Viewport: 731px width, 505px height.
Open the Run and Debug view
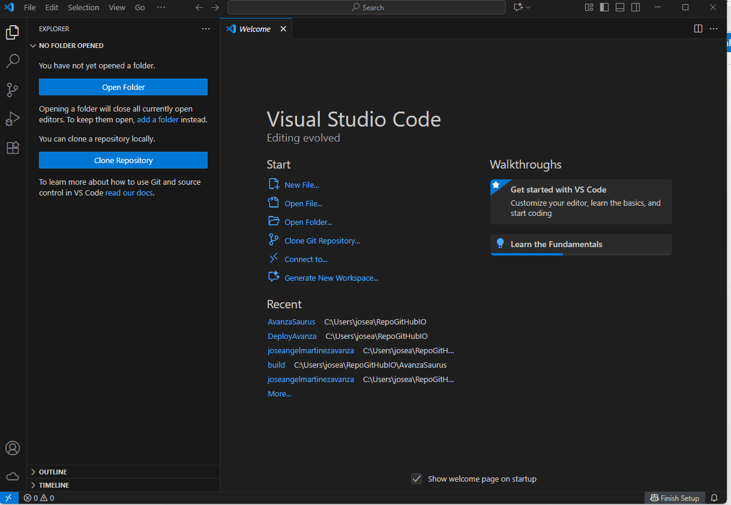click(13, 119)
